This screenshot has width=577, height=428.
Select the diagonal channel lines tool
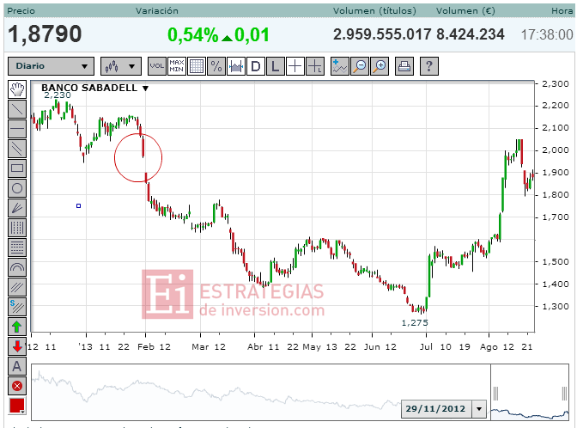click(x=17, y=287)
